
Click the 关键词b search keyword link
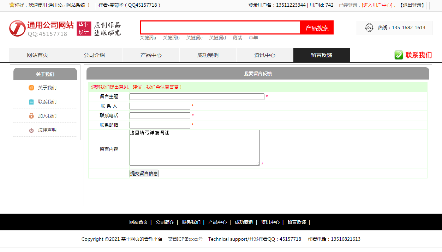171,38
